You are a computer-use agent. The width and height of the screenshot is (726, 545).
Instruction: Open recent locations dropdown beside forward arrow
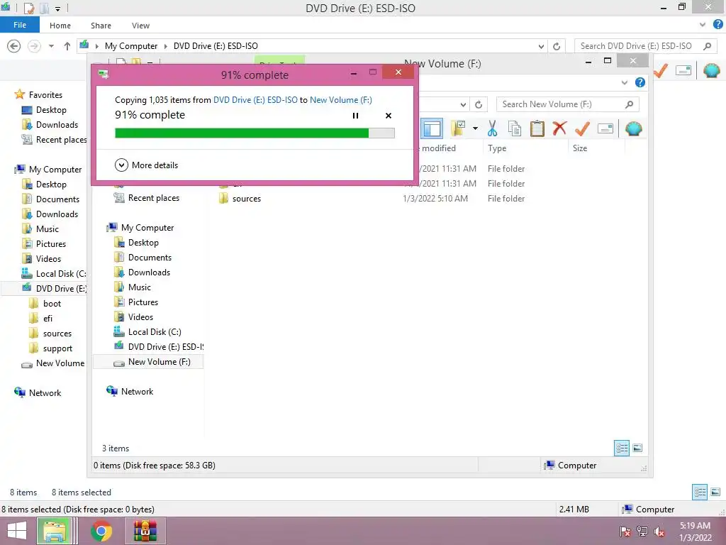pyautogui.click(x=51, y=46)
